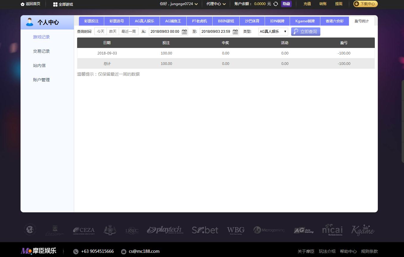The image size is (404, 257).
Task: Open the calendar icon for the end date
Action: pyautogui.click(x=235, y=31)
